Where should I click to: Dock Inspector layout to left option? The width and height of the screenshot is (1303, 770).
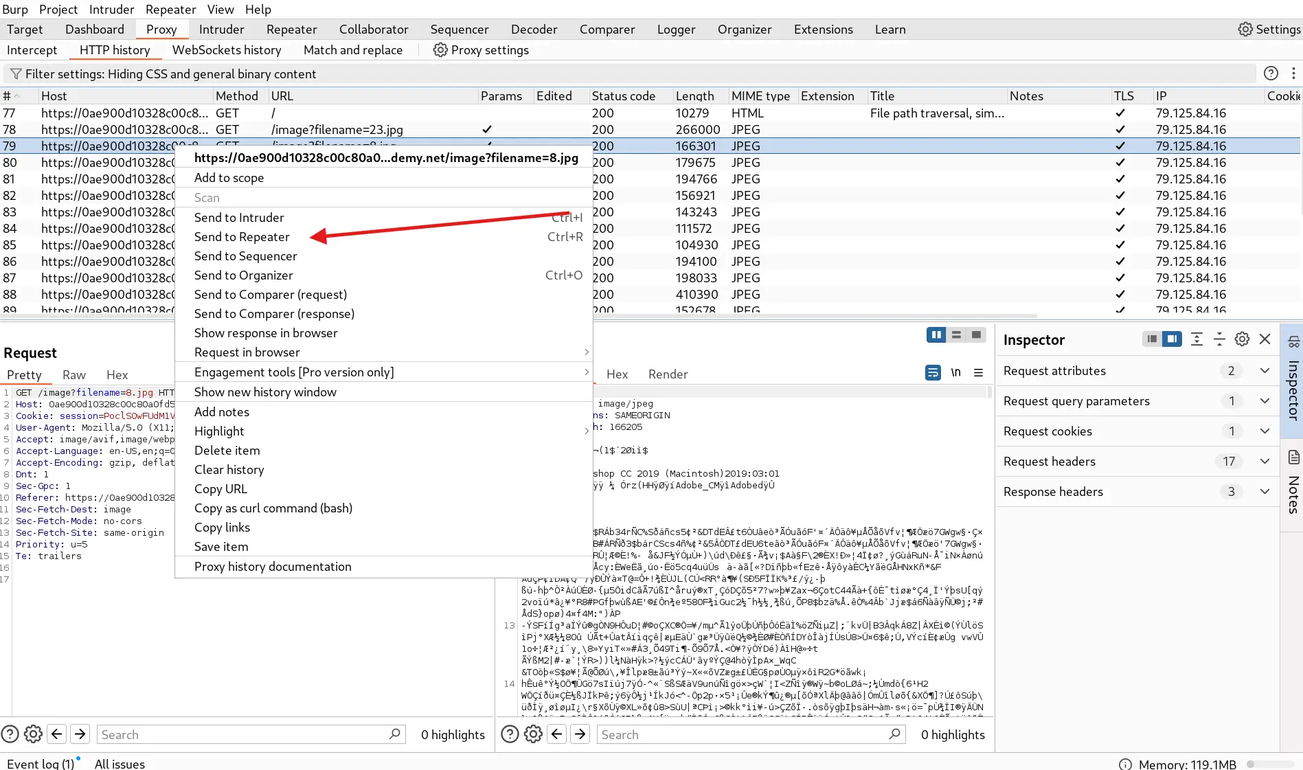[1152, 339]
